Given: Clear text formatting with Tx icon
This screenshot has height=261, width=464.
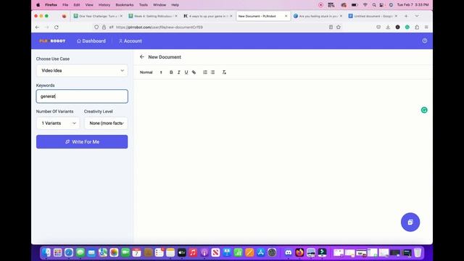Looking at the screenshot, I should [224, 72].
